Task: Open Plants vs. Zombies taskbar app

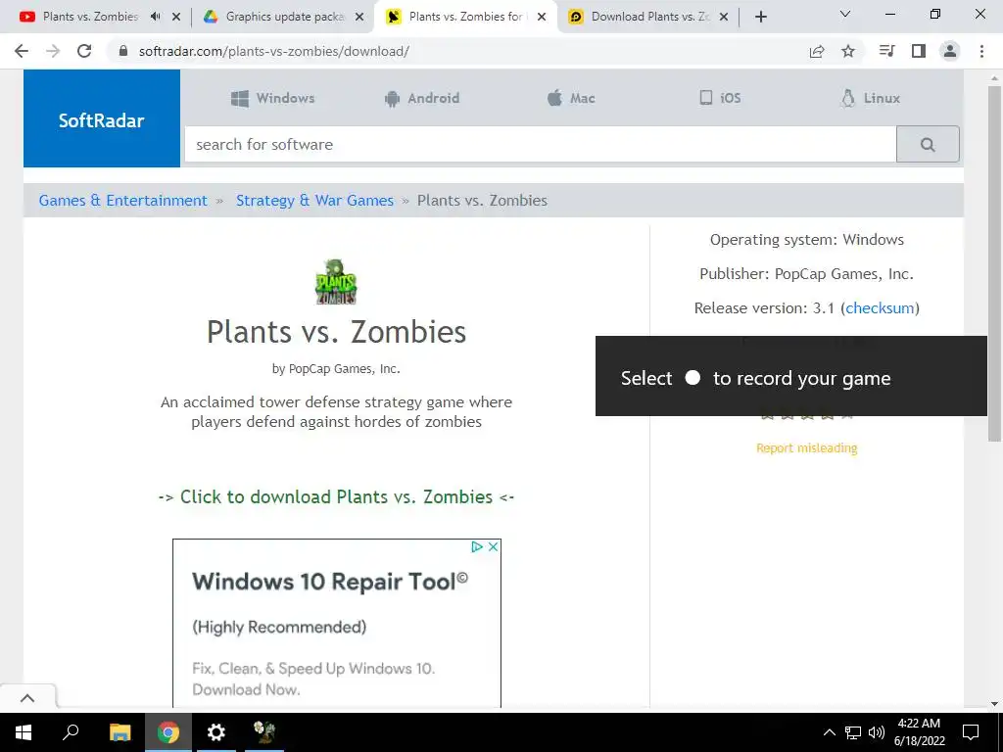Action: tap(264, 732)
